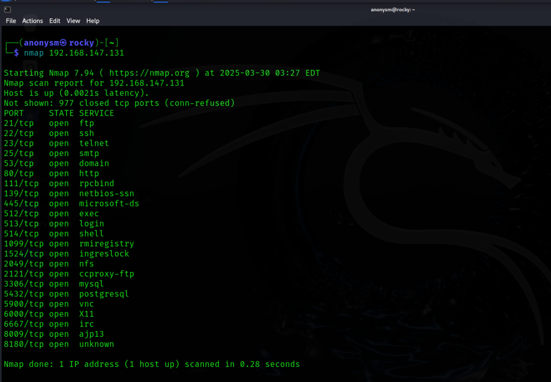Open the View menu
The width and height of the screenshot is (551, 382).
click(73, 21)
